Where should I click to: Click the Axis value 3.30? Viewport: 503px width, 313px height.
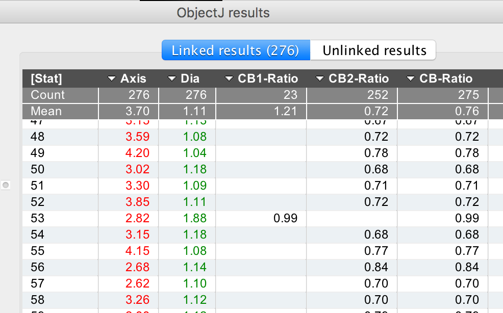click(137, 186)
